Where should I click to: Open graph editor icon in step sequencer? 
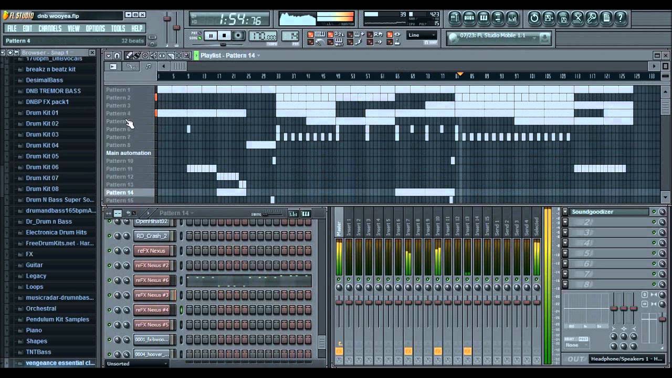(x=293, y=214)
